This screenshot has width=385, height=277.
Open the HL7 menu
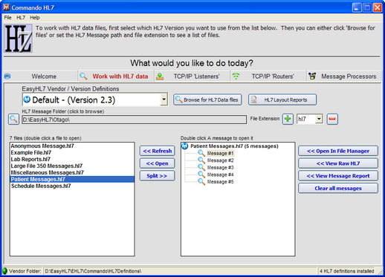click(x=21, y=18)
